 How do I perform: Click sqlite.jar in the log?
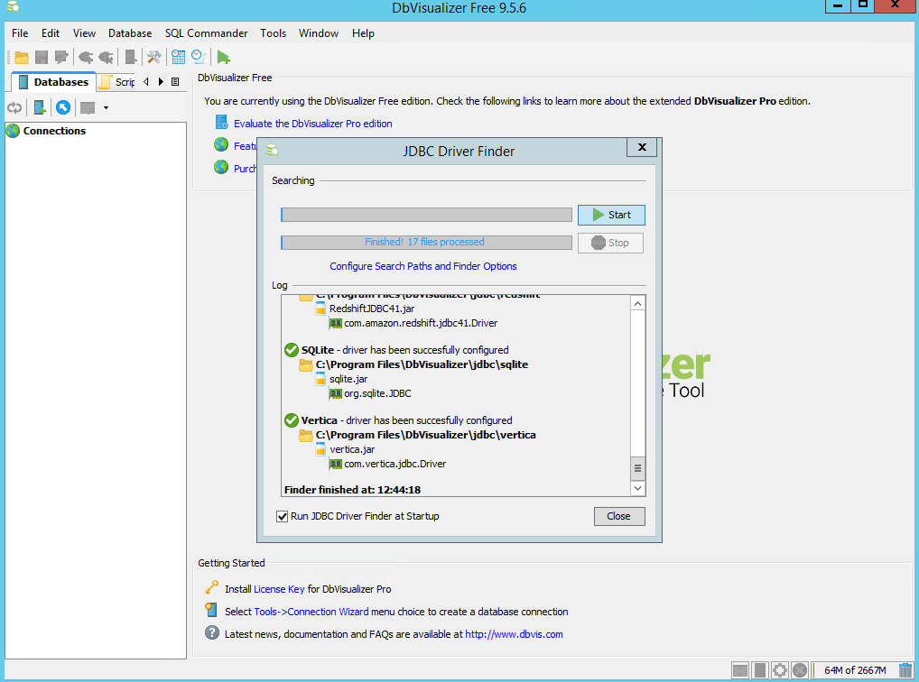point(348,379)
